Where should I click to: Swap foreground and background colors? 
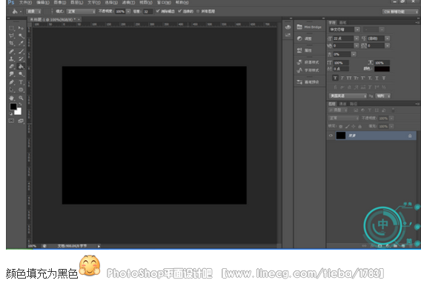[20, 104]
